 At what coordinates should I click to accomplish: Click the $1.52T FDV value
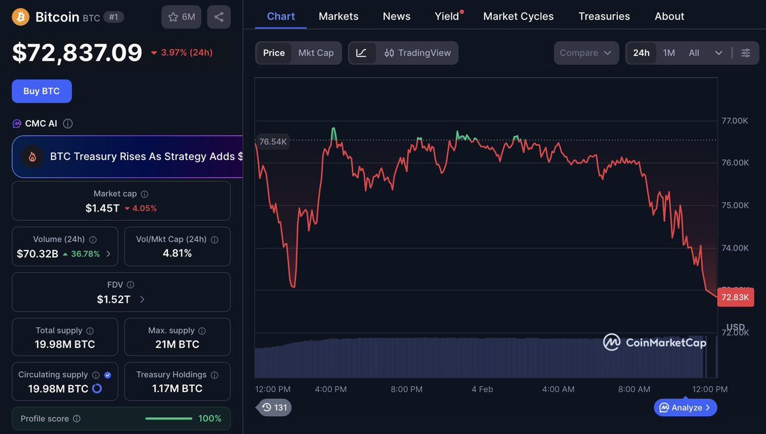coord(114,300)
